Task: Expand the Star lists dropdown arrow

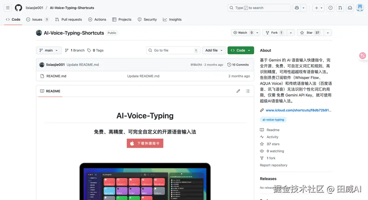Action: (x=328, y=33)
